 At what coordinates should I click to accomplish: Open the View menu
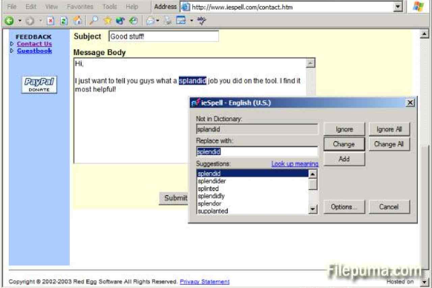tap(51, 6)
